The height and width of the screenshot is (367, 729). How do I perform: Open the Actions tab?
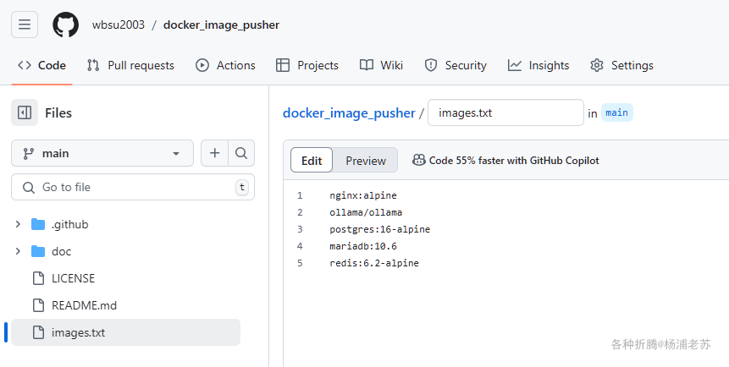point(225,65)
